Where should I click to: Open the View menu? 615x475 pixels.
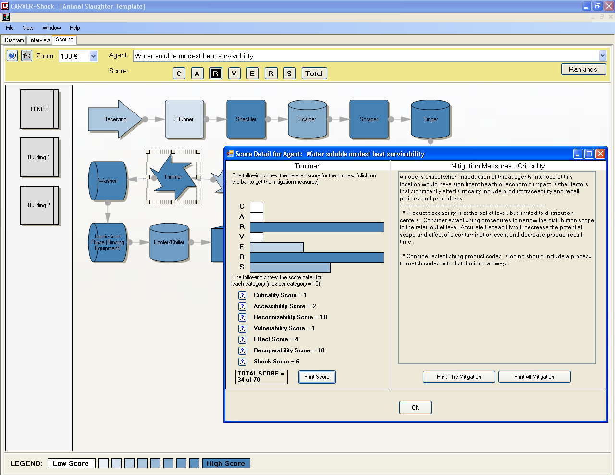point(28,28)
